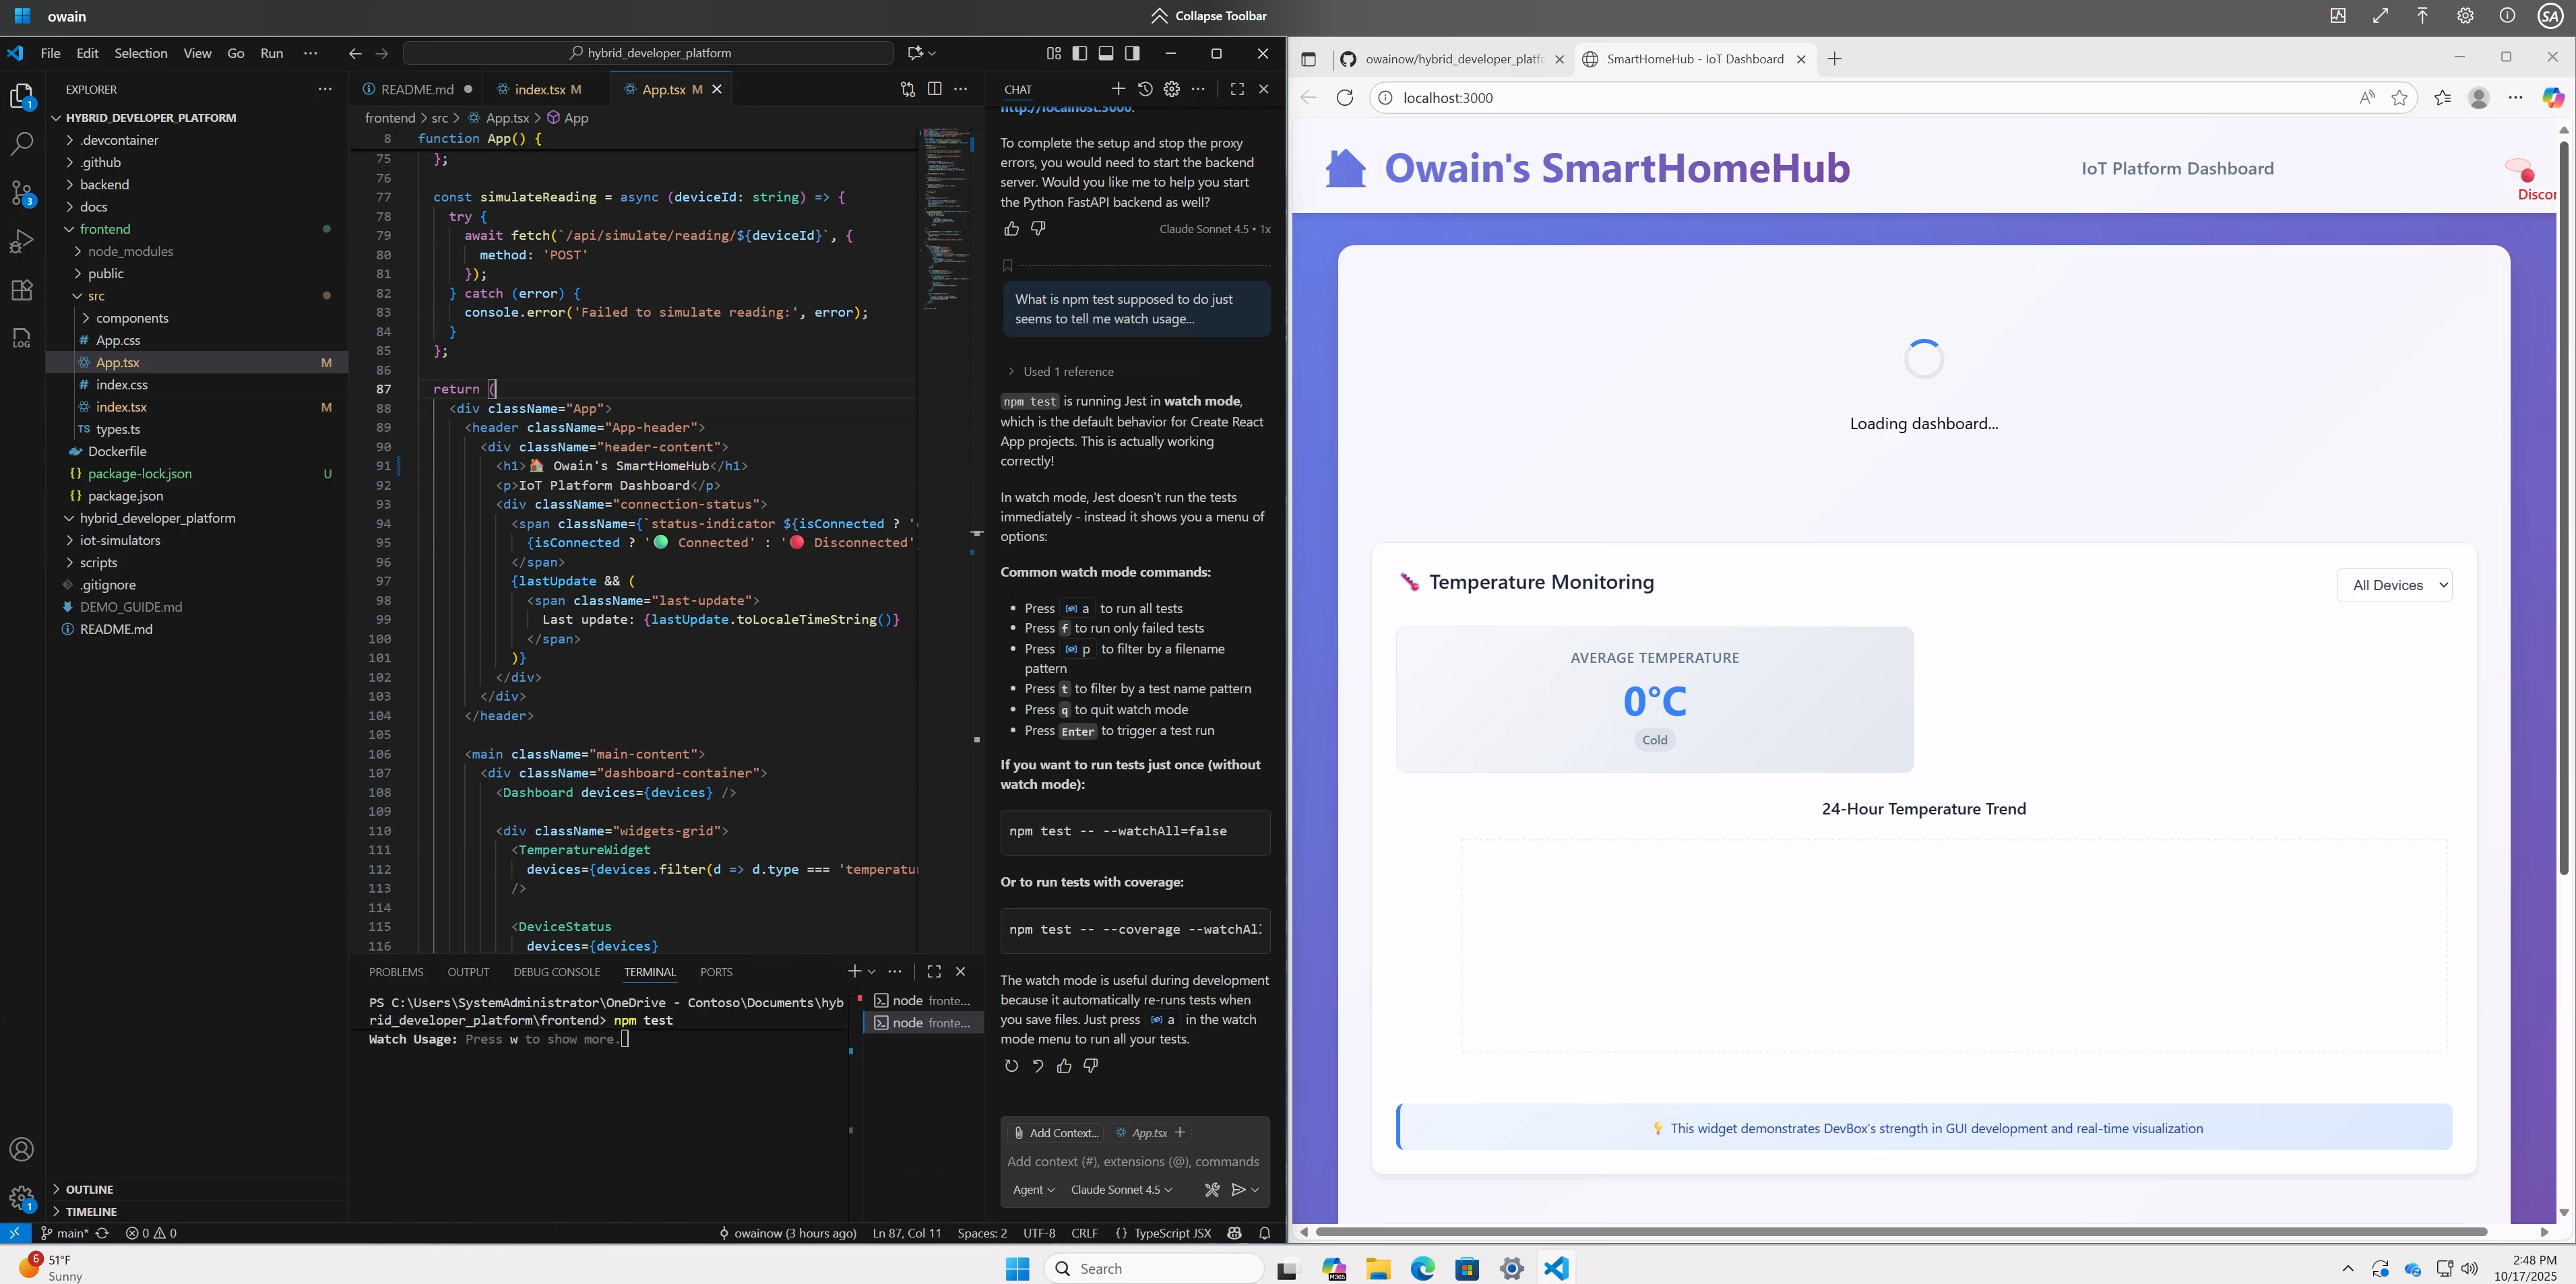Open notifications from the status bar bell
2576x1284 pixels.
click(x=1264, y=1233)
